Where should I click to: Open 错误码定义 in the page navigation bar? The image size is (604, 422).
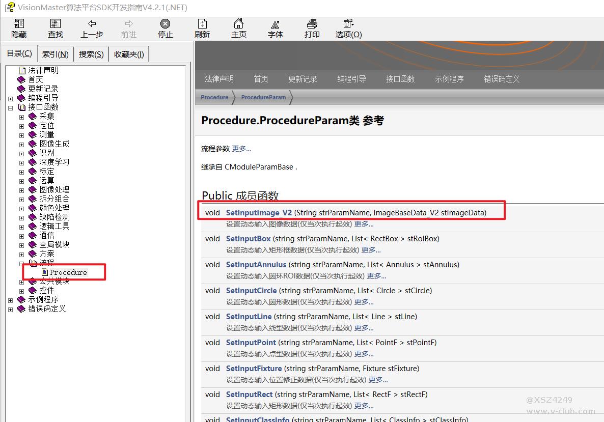click(502, 79)
